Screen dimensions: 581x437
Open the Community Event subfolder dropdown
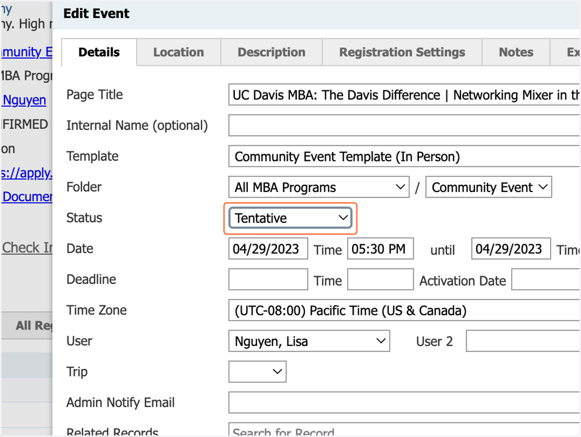[x=489, y=187]
